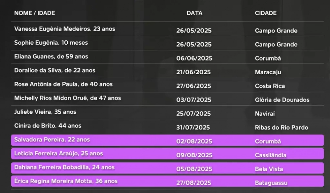Viewport: 330px width, 193px height.
Task: Click the Costa Rica city cell
Action: tap(270, 86)
